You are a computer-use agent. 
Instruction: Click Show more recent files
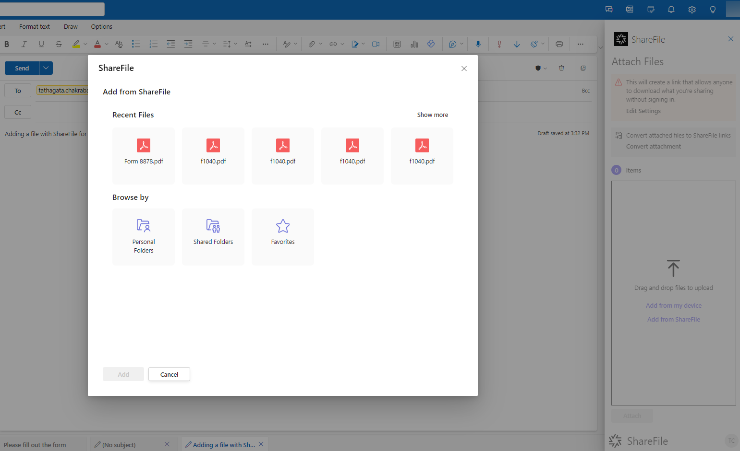point(433,115)
